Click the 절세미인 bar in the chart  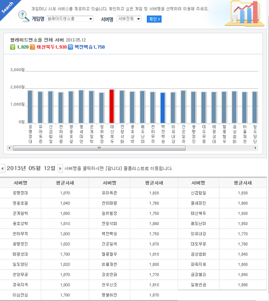click(x=81, y=107)
